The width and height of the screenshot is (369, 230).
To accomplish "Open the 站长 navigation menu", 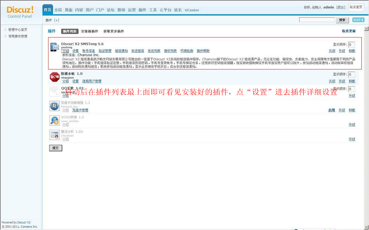I will (x=178, y=10).
